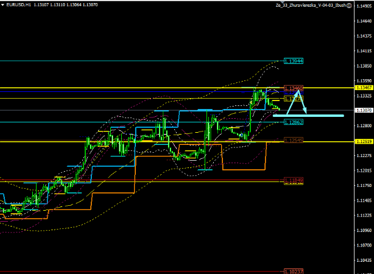Viewport: 374px width, 274px height.
Task: Click the 1.13070 current price tag
Action: 363,110
